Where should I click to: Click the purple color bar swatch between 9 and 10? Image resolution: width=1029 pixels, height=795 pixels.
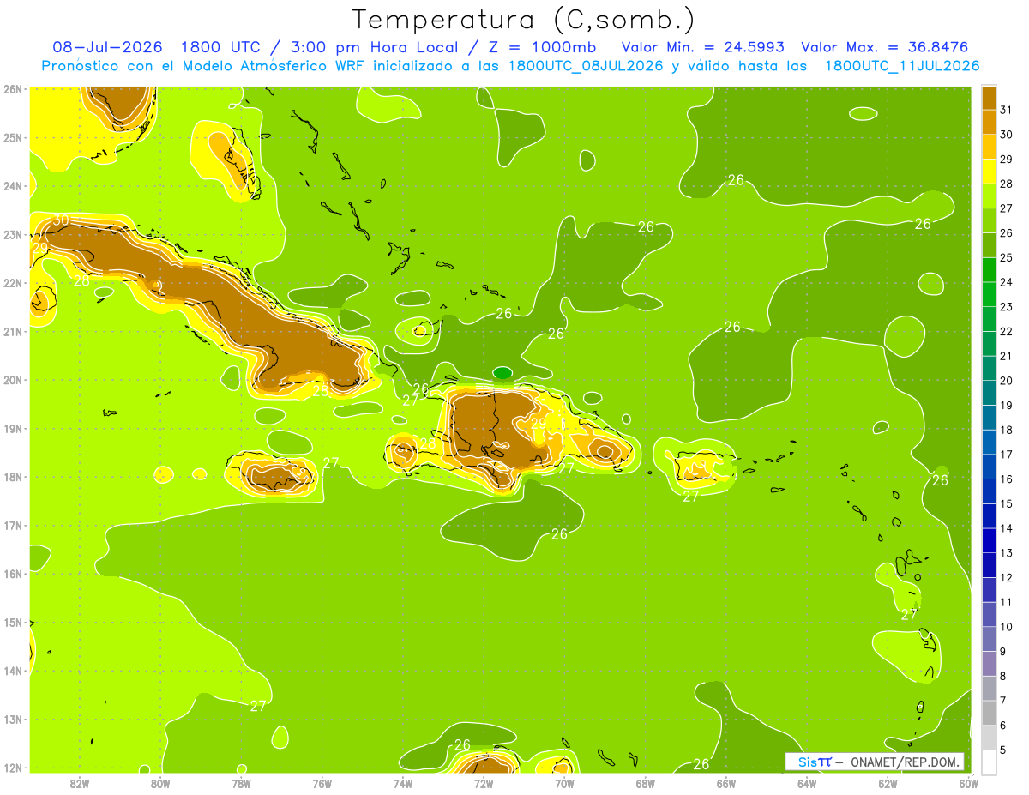(x=989, y=639)
